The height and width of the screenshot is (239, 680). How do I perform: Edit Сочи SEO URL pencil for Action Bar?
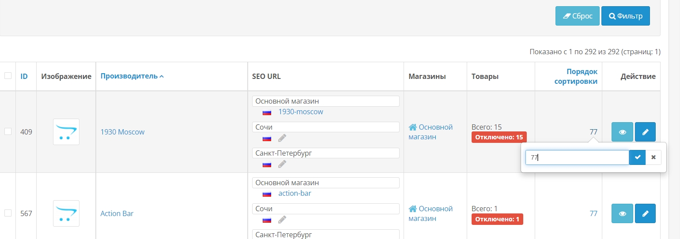[x=282, y=220]
